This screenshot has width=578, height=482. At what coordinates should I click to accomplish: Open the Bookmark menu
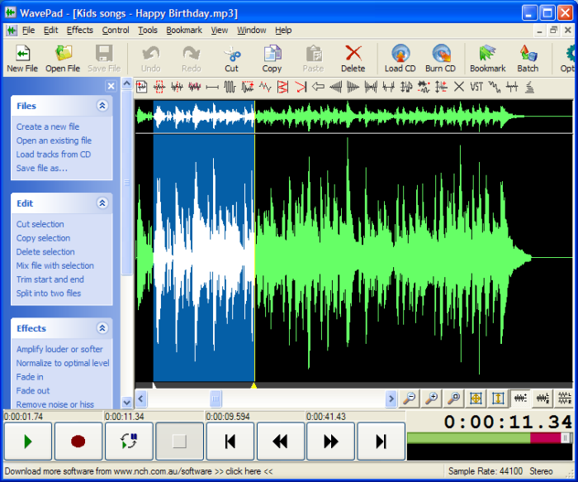tap(184, 31)
